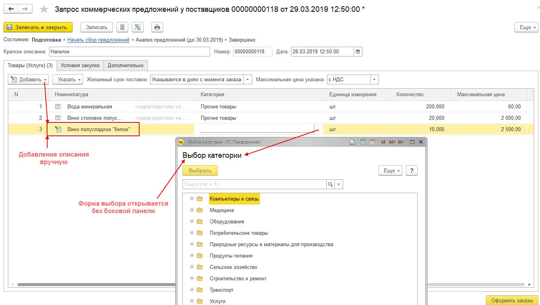
Task: Open calculator icon in dialog titlebar
Action: tap(363, 142)
